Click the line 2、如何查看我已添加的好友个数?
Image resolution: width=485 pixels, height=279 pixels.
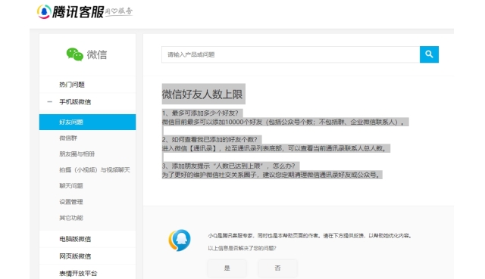[x=210, y=139]
